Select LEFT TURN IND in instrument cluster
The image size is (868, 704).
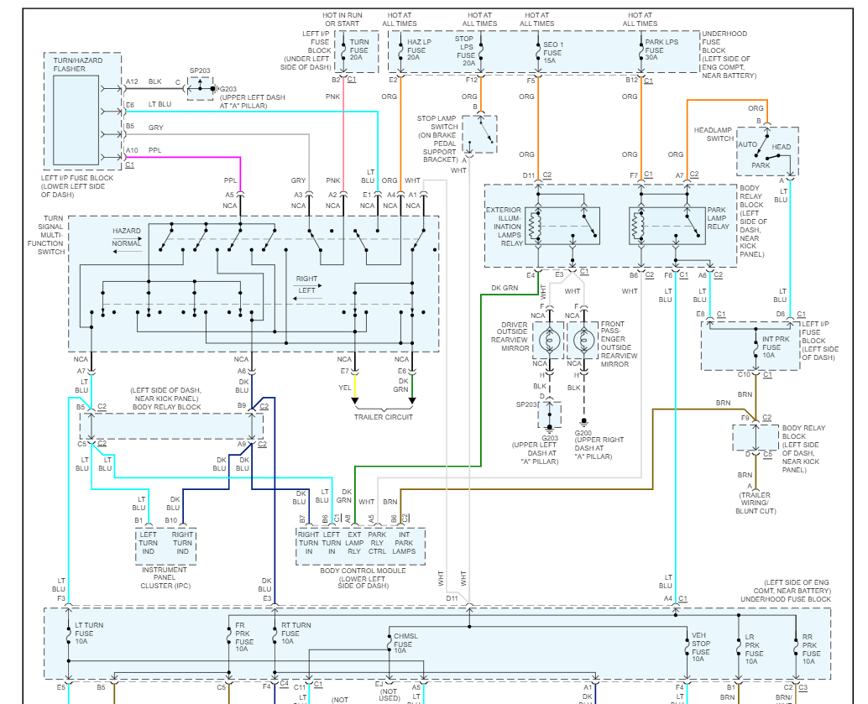click(148, 543)
